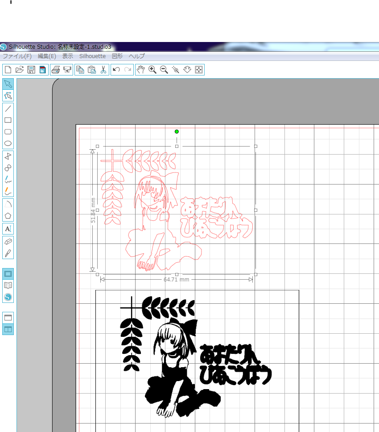
Task: Select the Knife tool
Action: pos(8,253)
